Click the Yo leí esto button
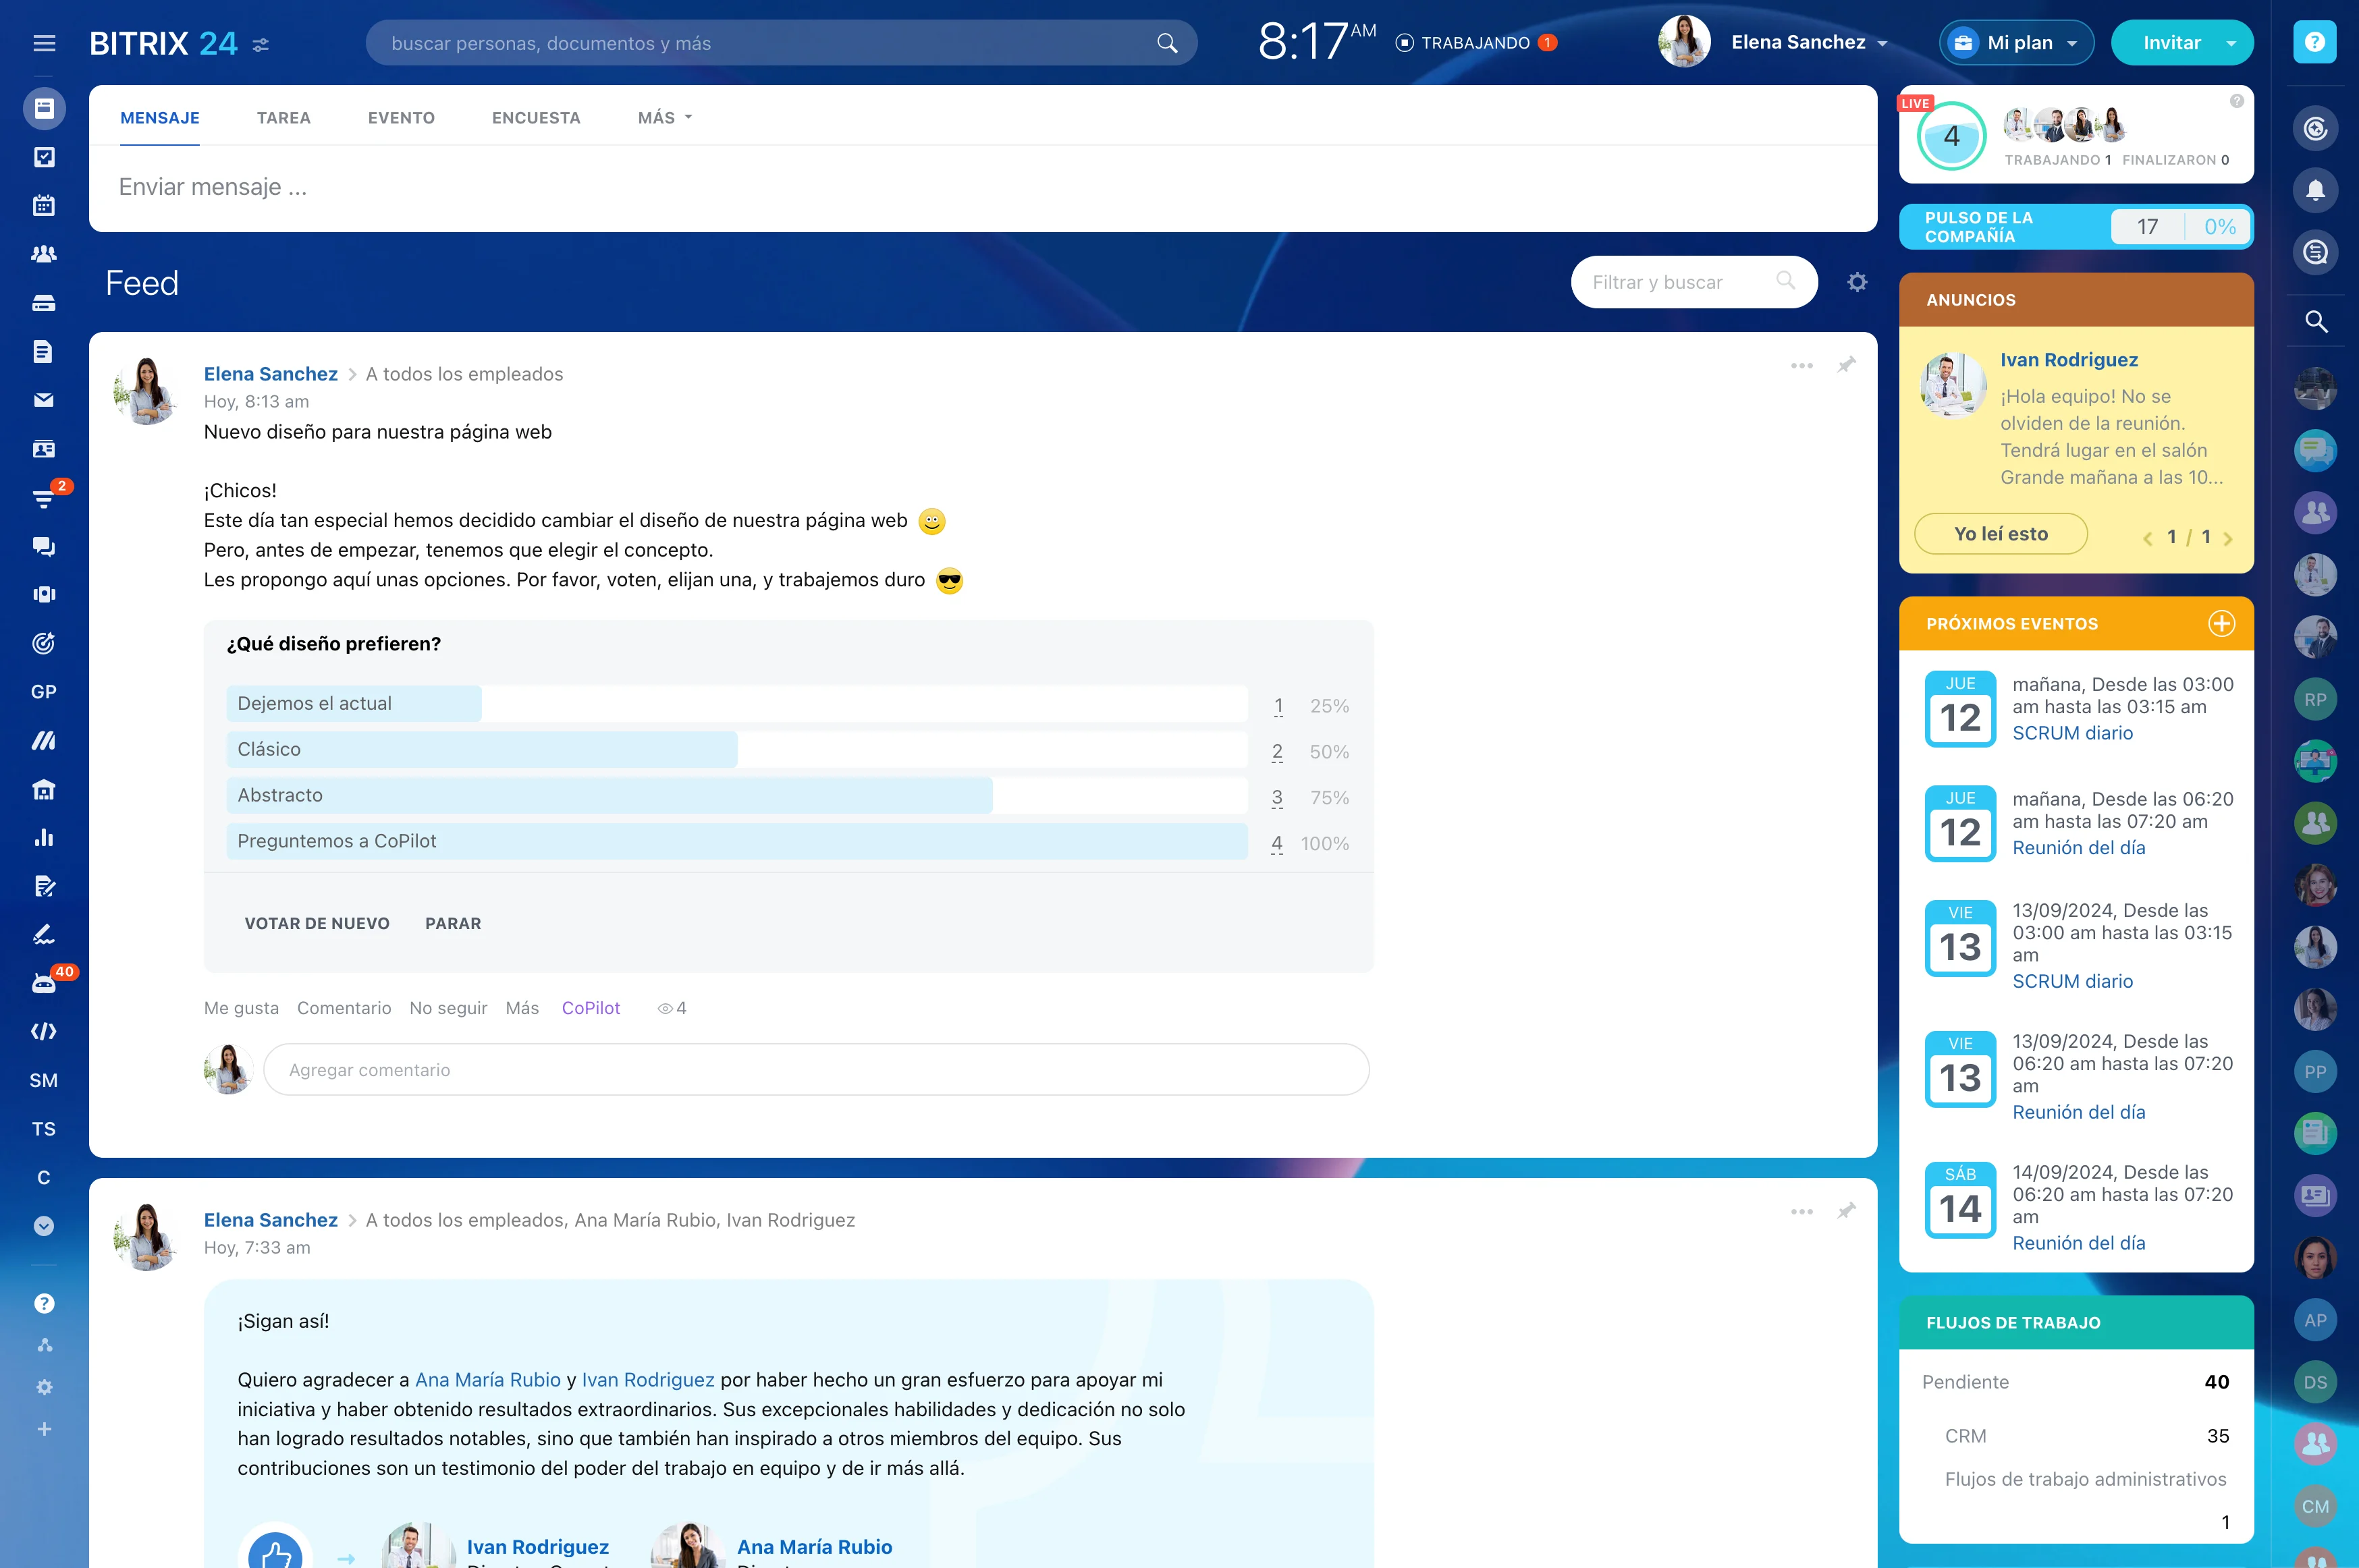 (2000, 534)
